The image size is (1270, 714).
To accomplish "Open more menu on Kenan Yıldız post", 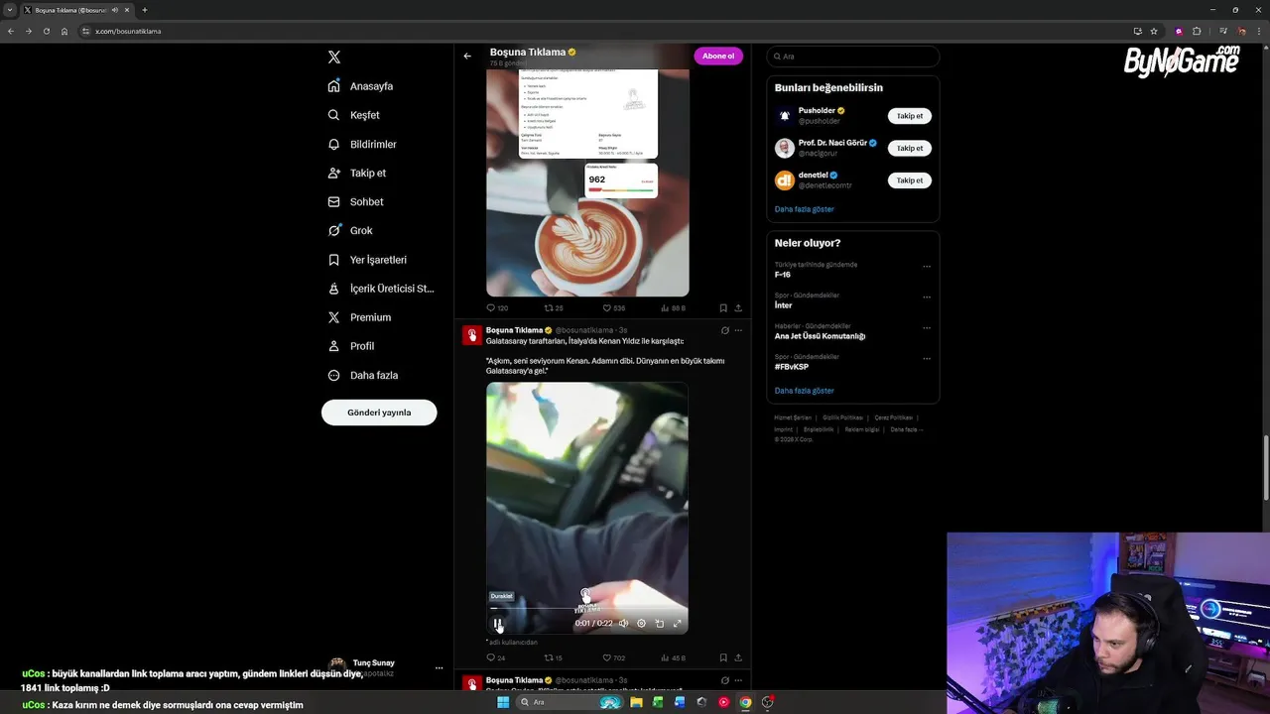I will point(738,330).
